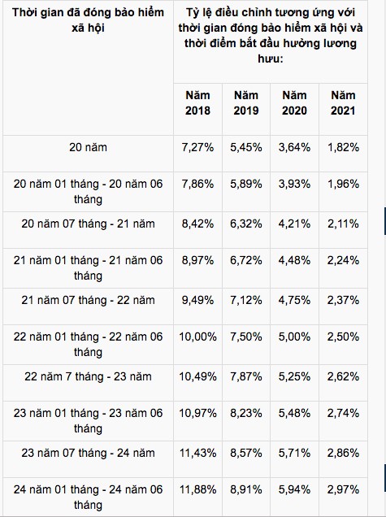
Task: Select '24 năm 01 tháng - 24 năm 06 tháng' label
Action: 88,497
